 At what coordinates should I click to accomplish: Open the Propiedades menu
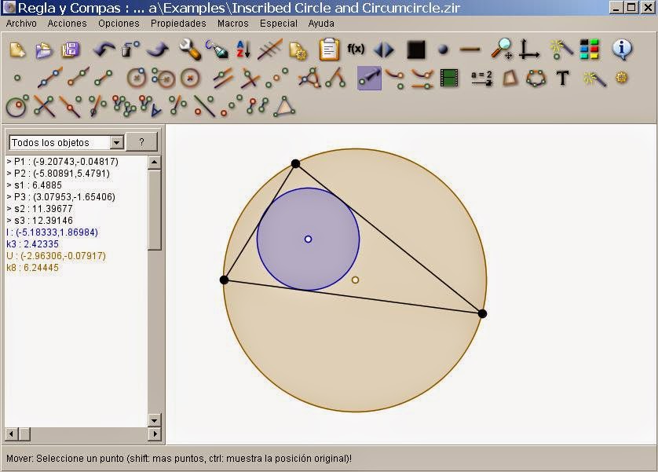coord(177,24)
